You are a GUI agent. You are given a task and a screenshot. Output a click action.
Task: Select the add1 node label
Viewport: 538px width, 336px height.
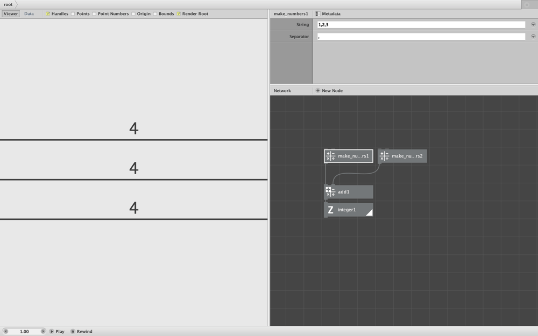coord(343,192)
